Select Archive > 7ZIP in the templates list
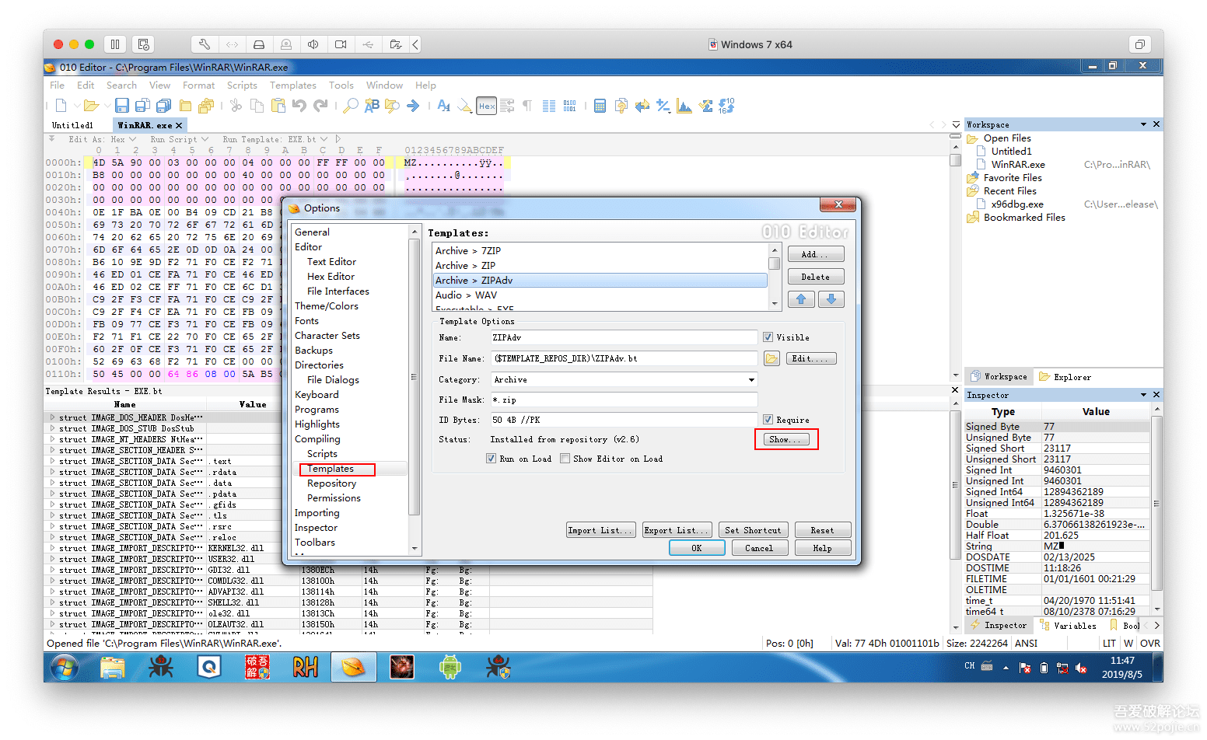 pyautogui.click(x=600, y=251)
